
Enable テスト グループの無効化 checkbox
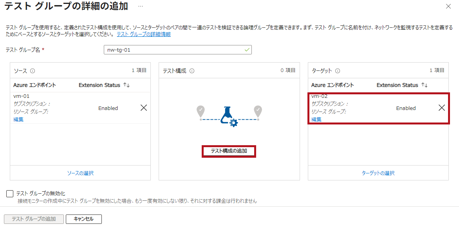coord(10,194)
